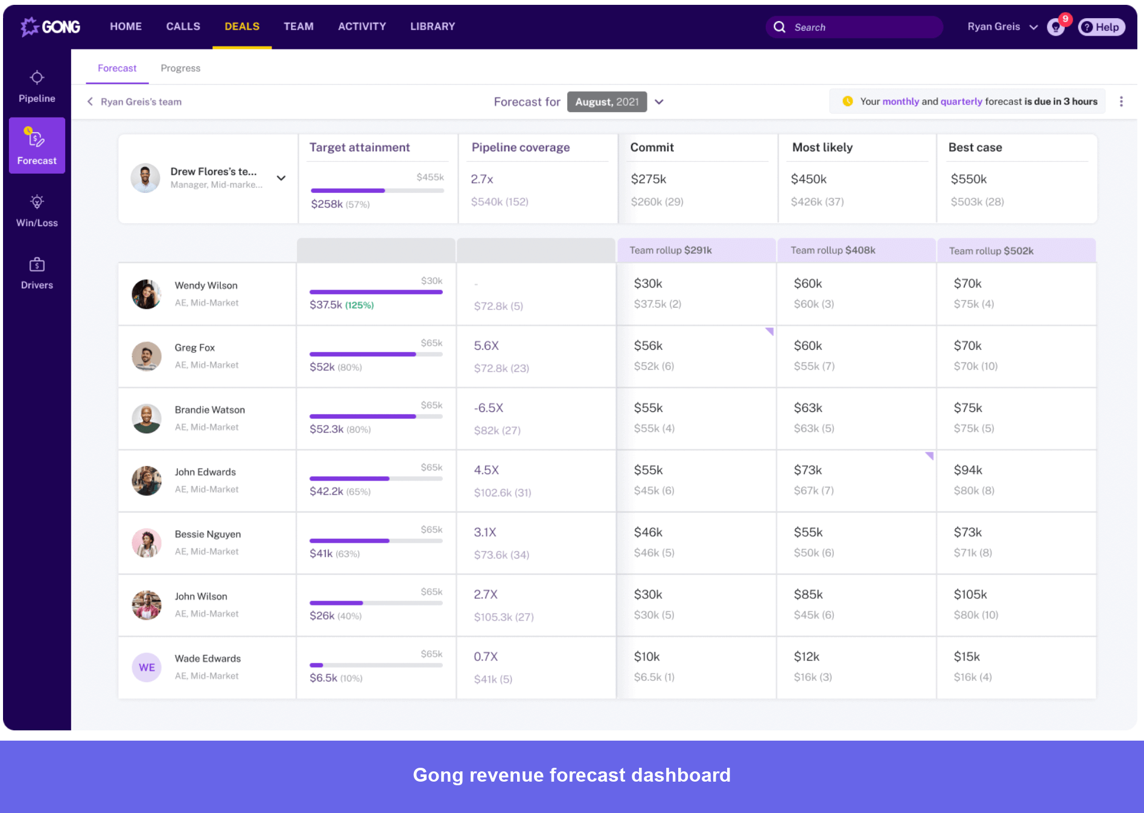Select the Drivers icon in the sidebar

(x=37, y=271)
